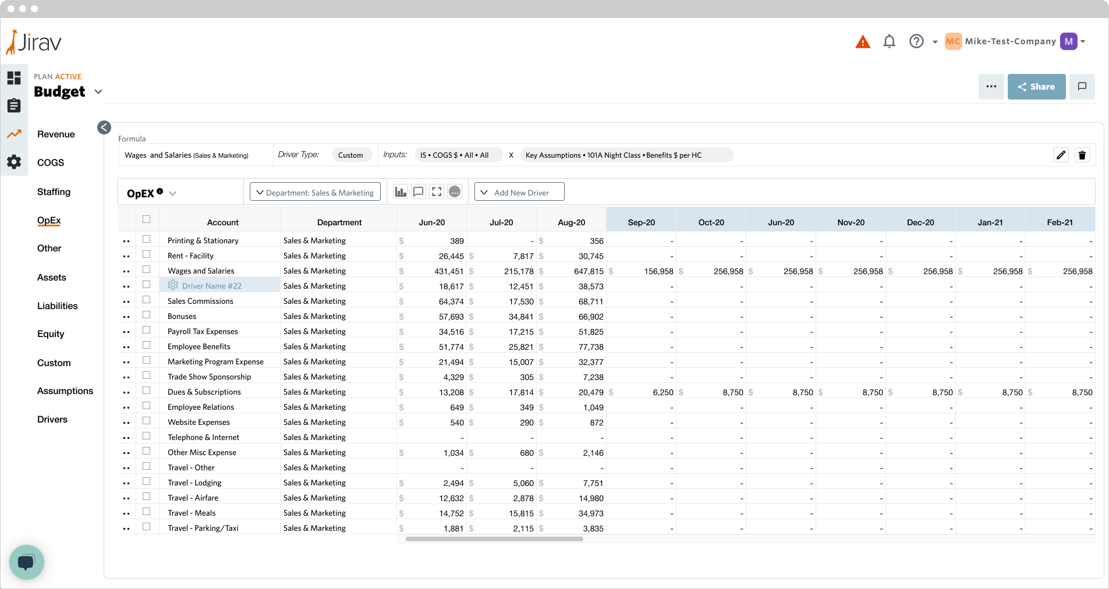The image size is (1109, 589).
Task: Expand the Budget plan selector chevron
Action: (x=98, y=92)
